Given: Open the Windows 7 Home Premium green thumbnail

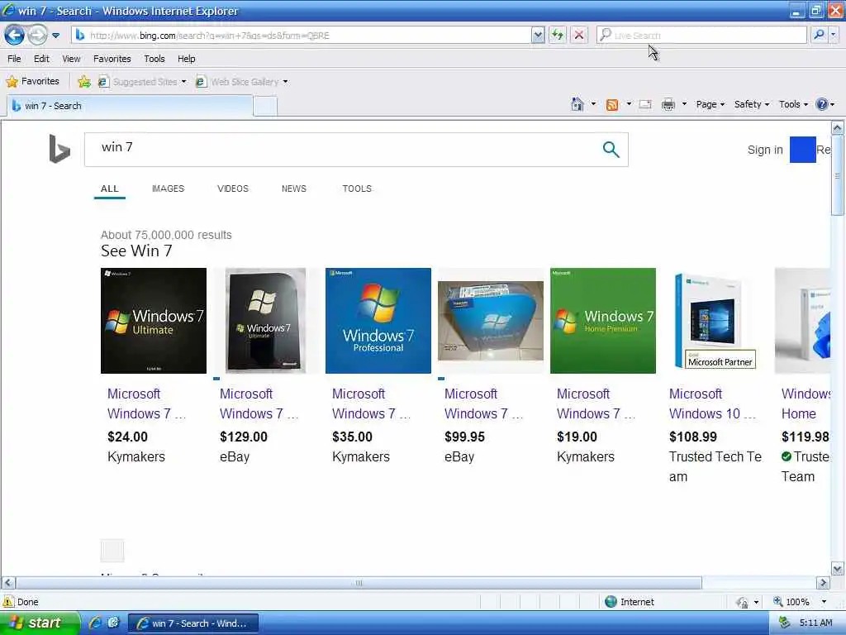Looking at the screenshot, I should click(603, 321).
